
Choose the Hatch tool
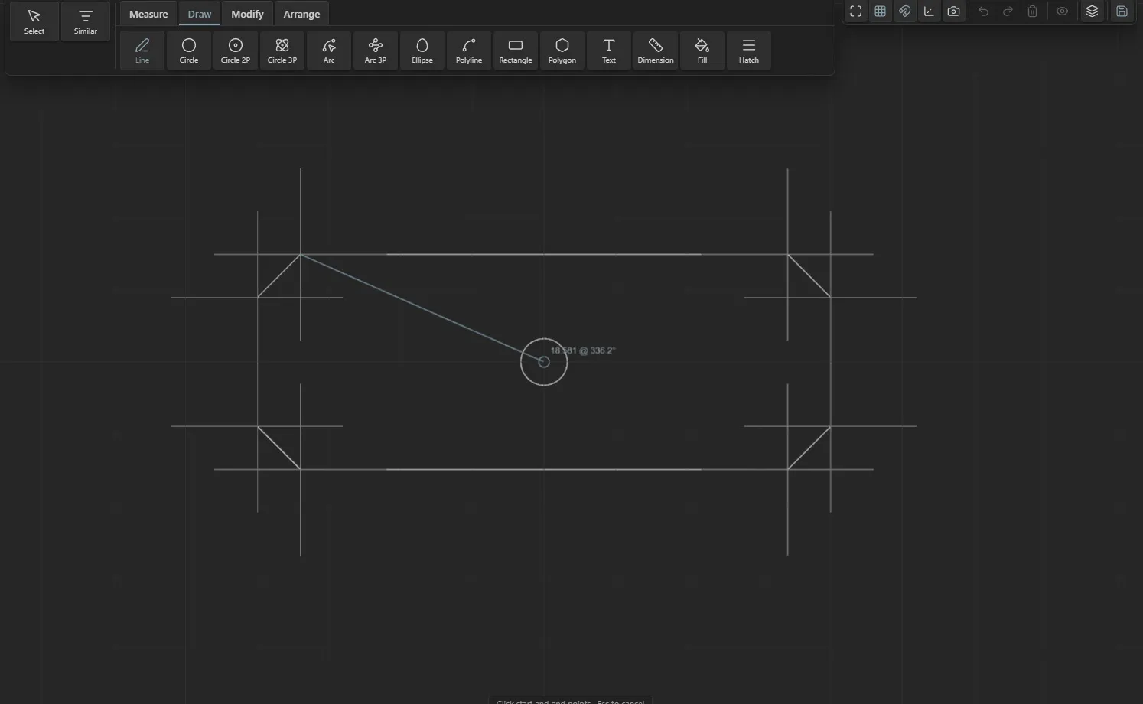click(749, 51)
